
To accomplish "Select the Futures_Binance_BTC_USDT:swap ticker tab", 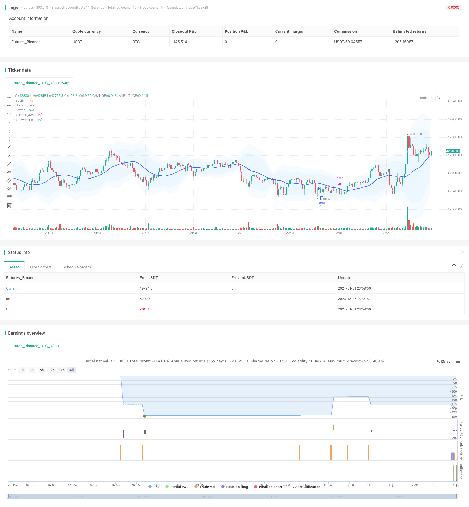I will (x=39, y=83).
